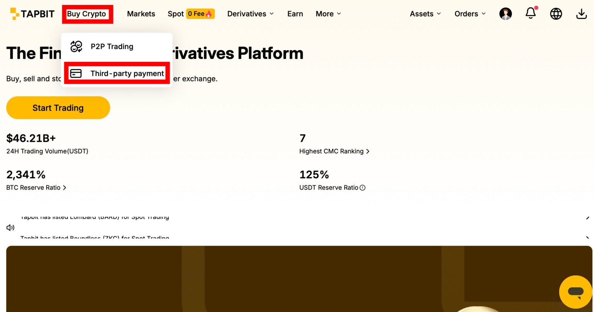Click the download app icon
Viewport: 594px width, 312px height.
click(581, 14)
